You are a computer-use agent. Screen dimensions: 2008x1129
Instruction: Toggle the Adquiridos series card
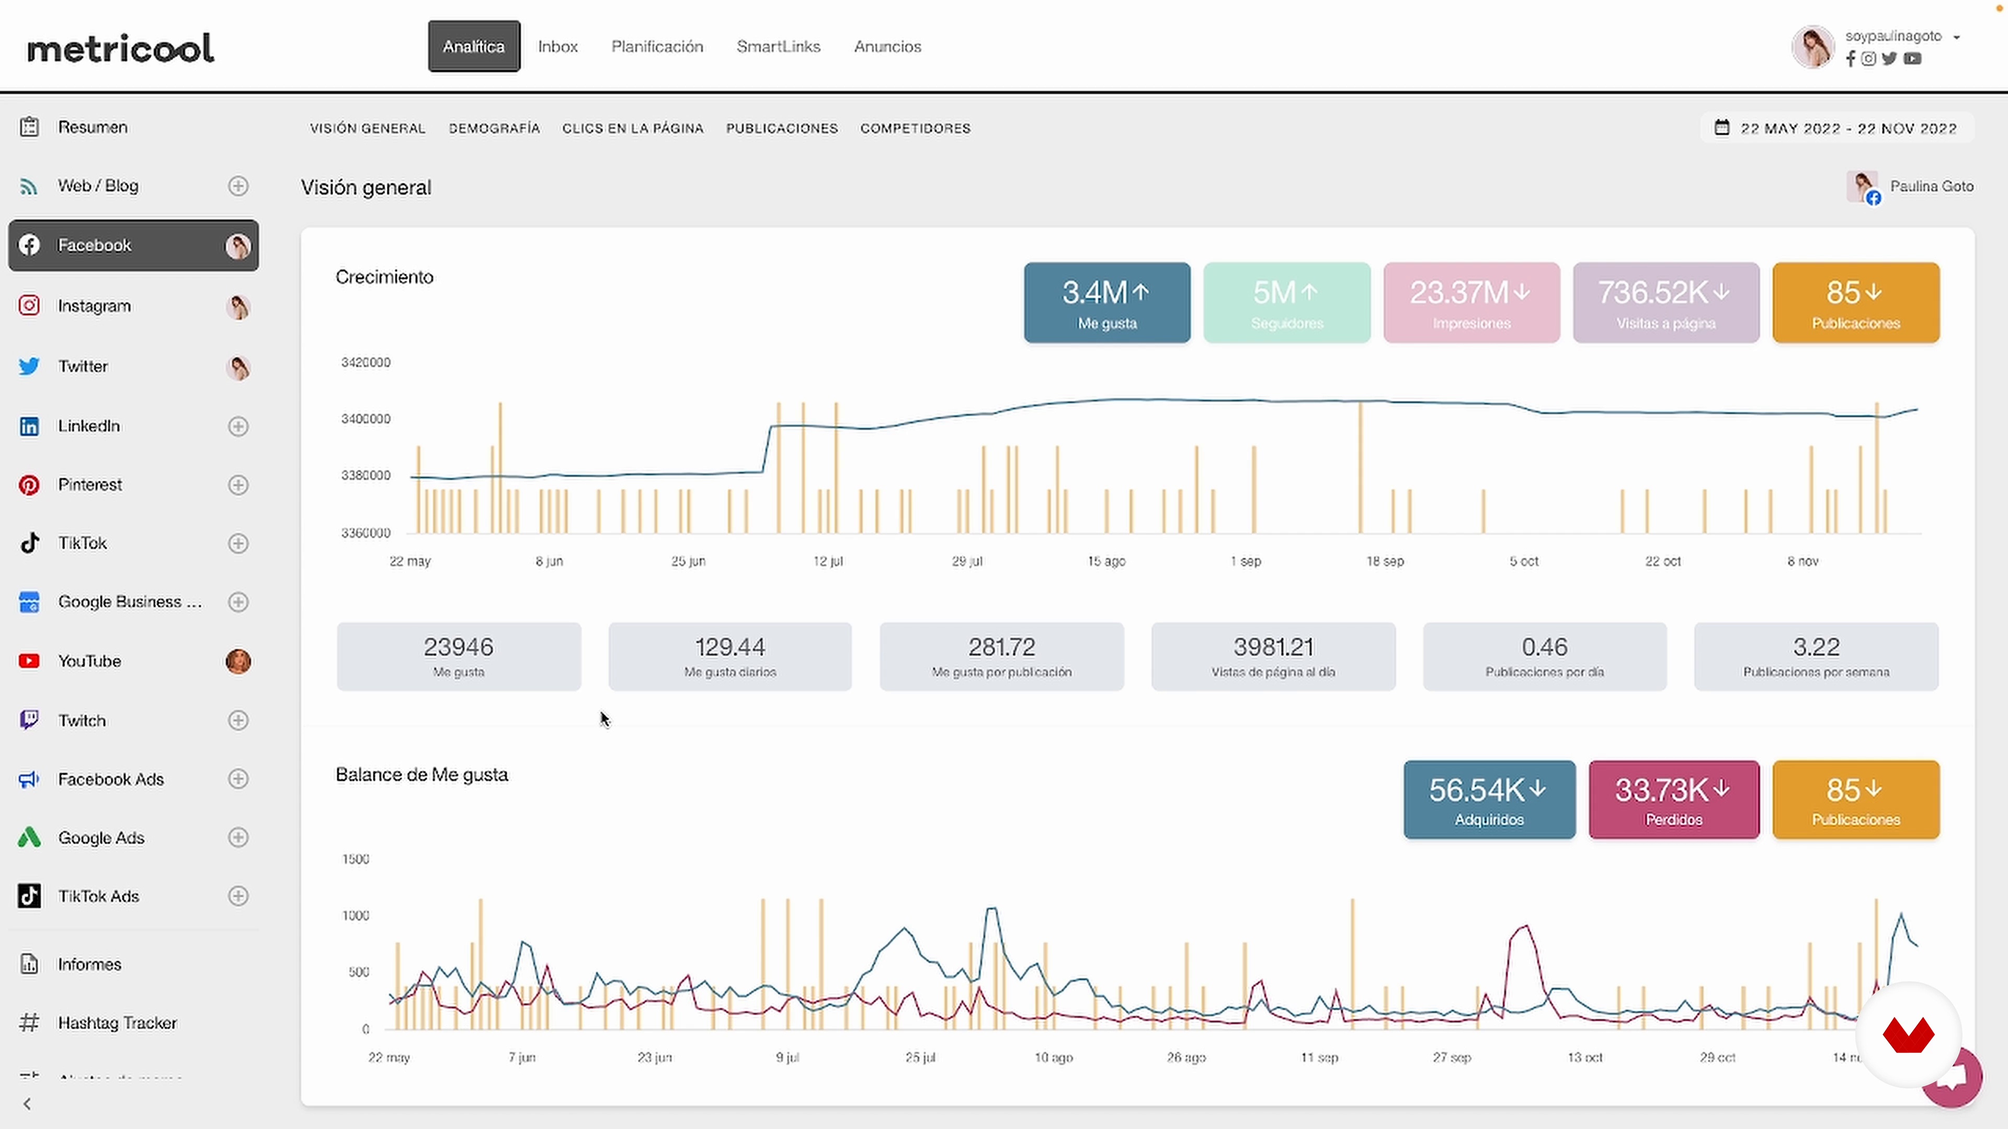point(1489,800)
